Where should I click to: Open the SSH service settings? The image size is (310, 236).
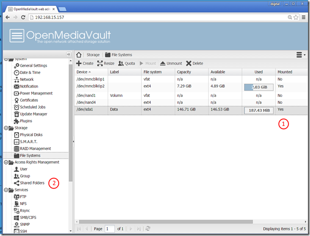[21, 231]
